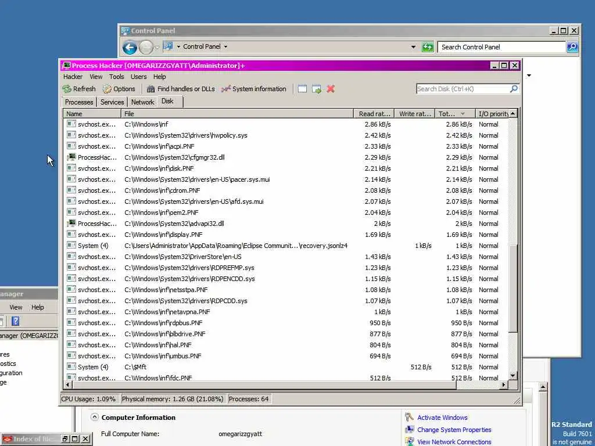Click System (4) icon in recovery.jsonlz4 row

tap(71, 246)
